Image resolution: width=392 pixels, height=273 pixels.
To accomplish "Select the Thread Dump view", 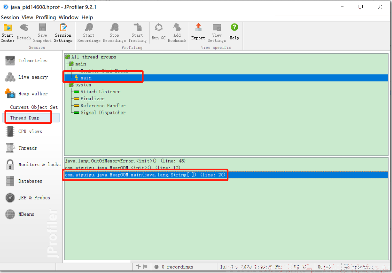I will click(31, 118).
